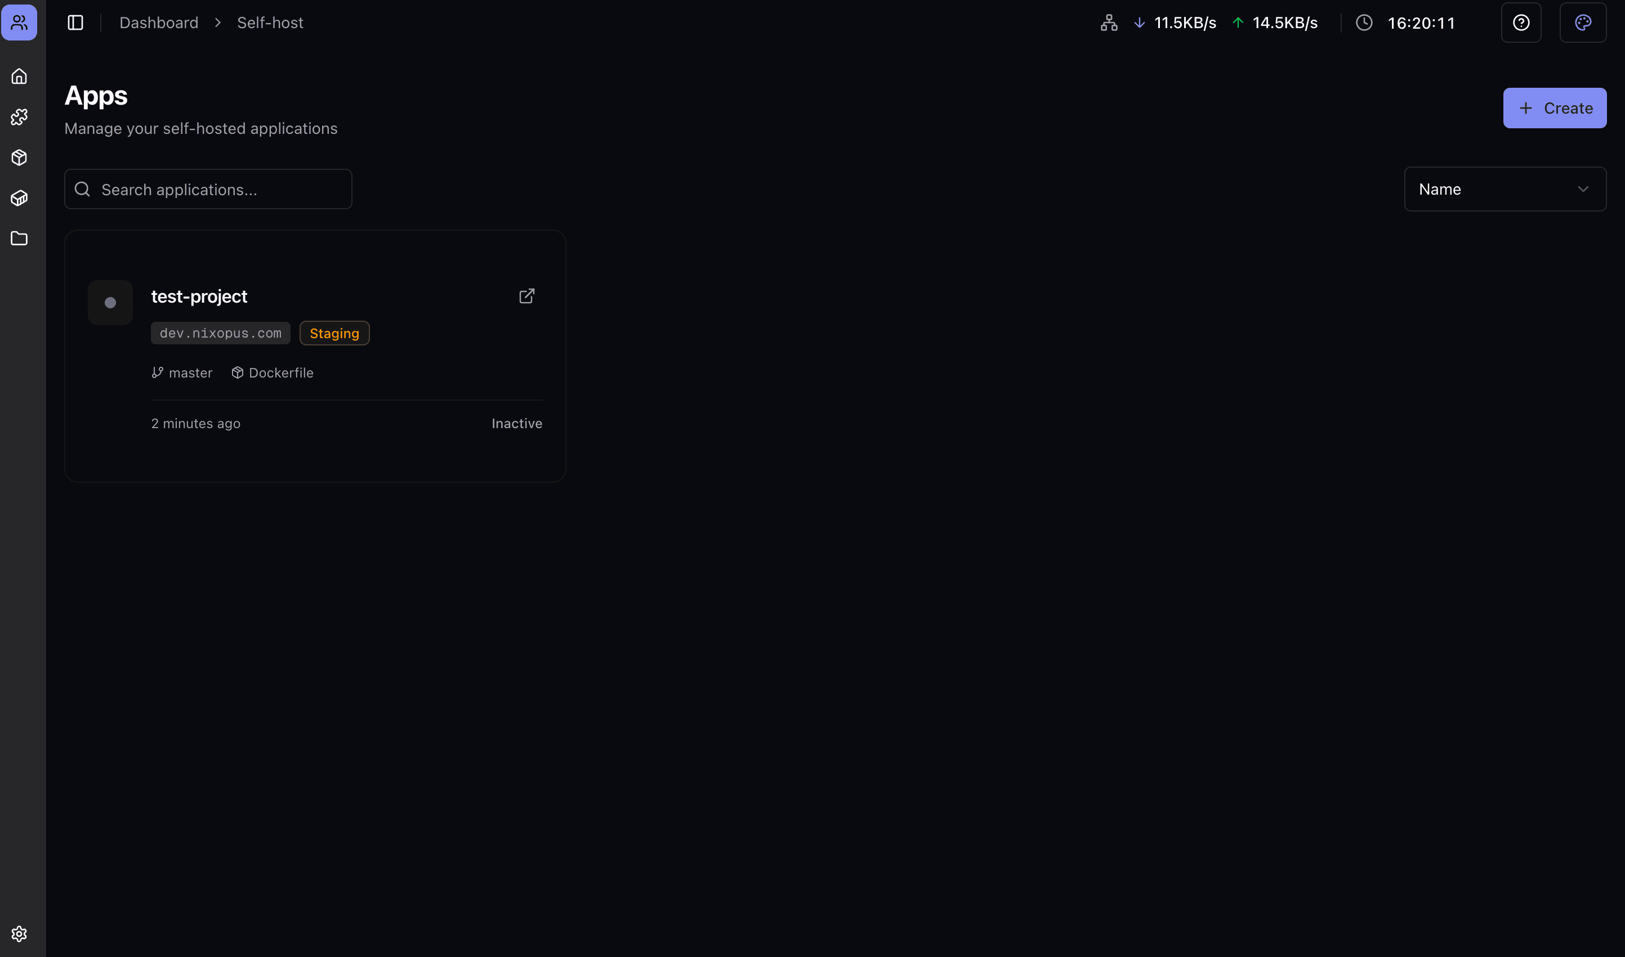The image size is (1625, 957).
Task: Click the Staging environment badge
Action: [x=334, y=333]
